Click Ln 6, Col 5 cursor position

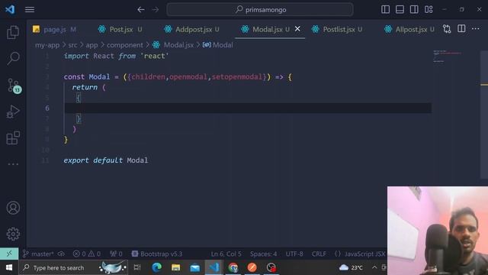pos(226,254)
